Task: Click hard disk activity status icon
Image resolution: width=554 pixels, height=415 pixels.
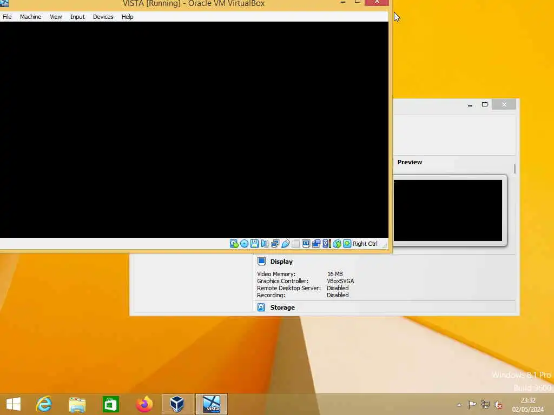Action: 234,244
